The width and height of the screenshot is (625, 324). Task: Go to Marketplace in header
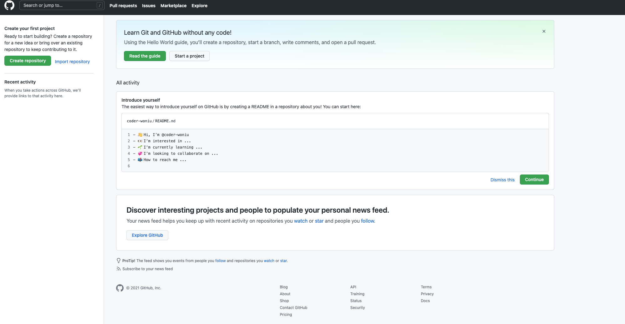point(173,6)
